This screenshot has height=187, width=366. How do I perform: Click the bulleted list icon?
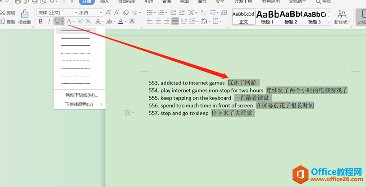point(150,12)
